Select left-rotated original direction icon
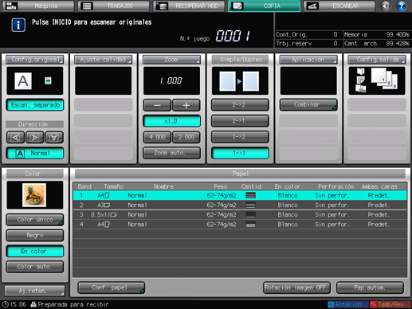 (x=16, y=137)
